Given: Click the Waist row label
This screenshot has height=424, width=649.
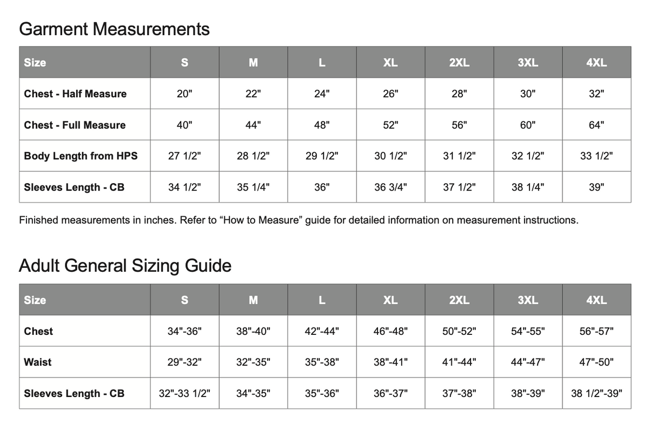Looking at the screenshot, I should (x=38, y=362).
